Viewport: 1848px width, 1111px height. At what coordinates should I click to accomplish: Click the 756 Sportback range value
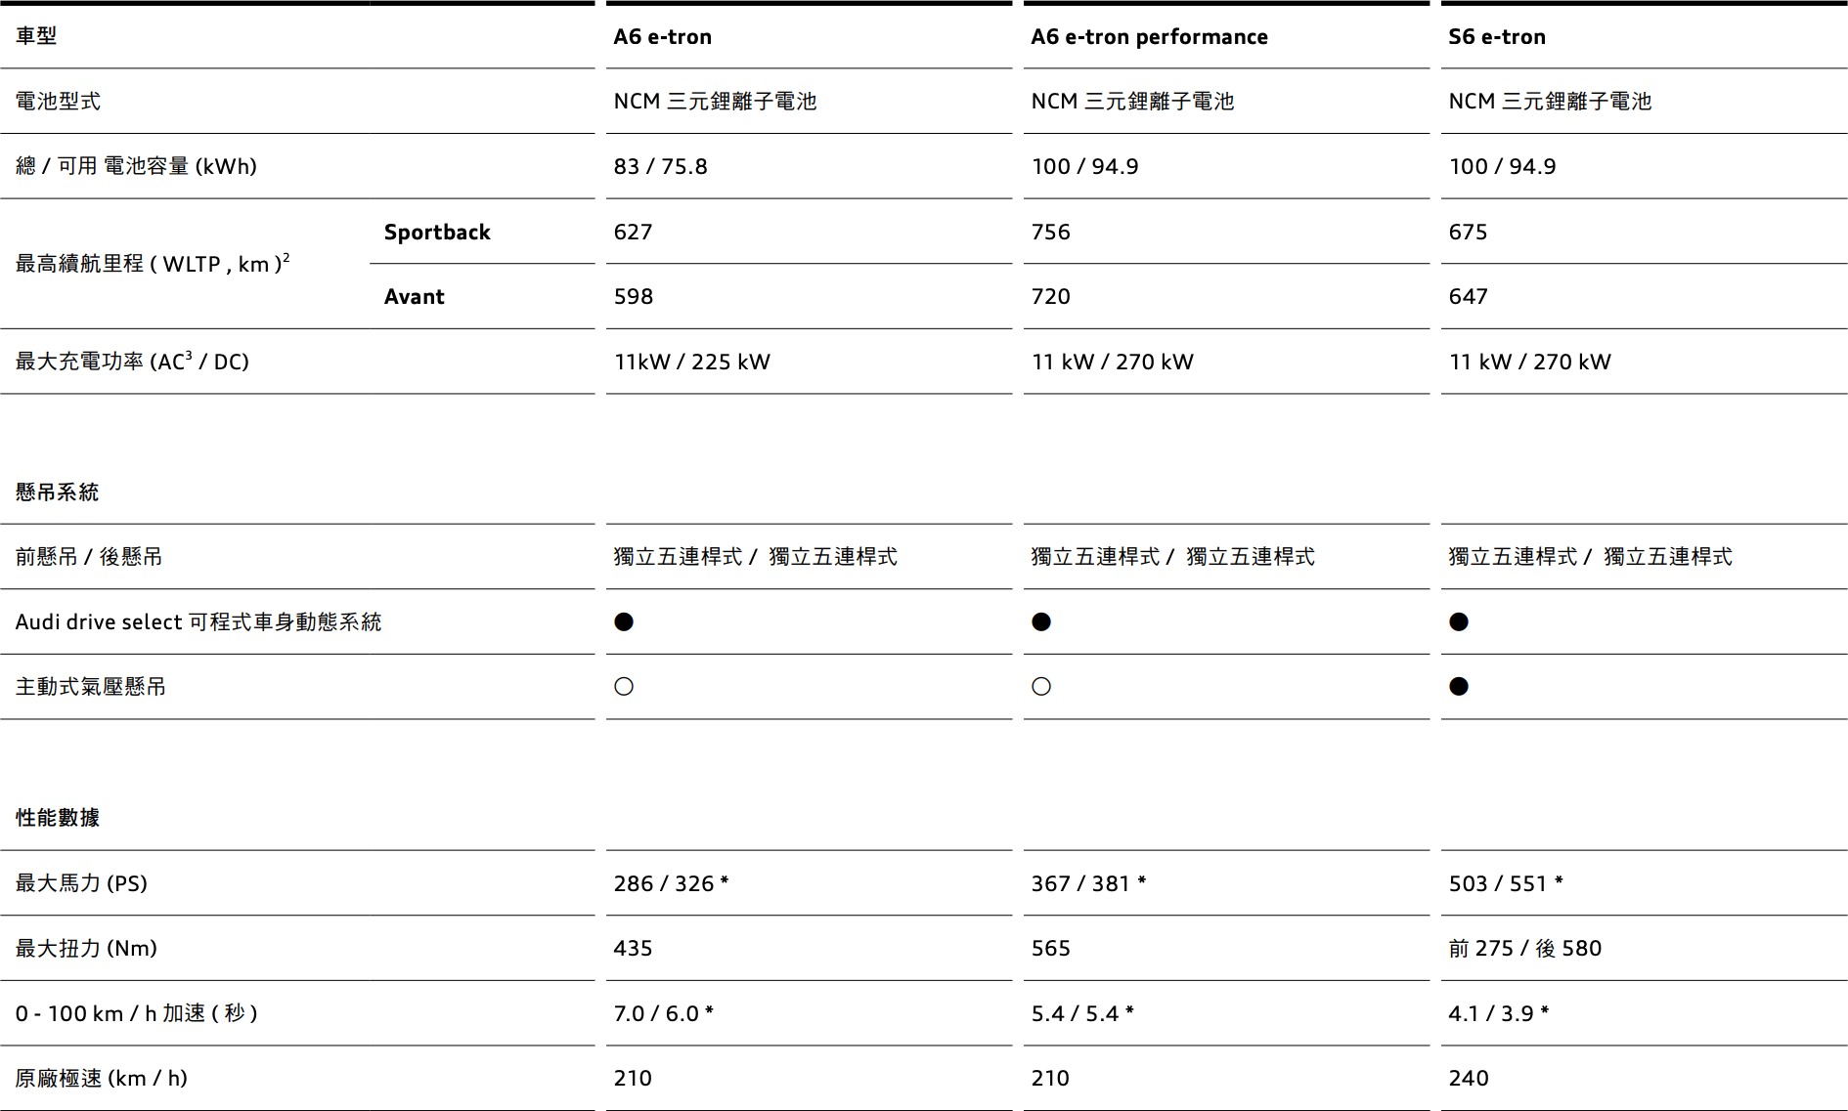[x=1051, y=233]
